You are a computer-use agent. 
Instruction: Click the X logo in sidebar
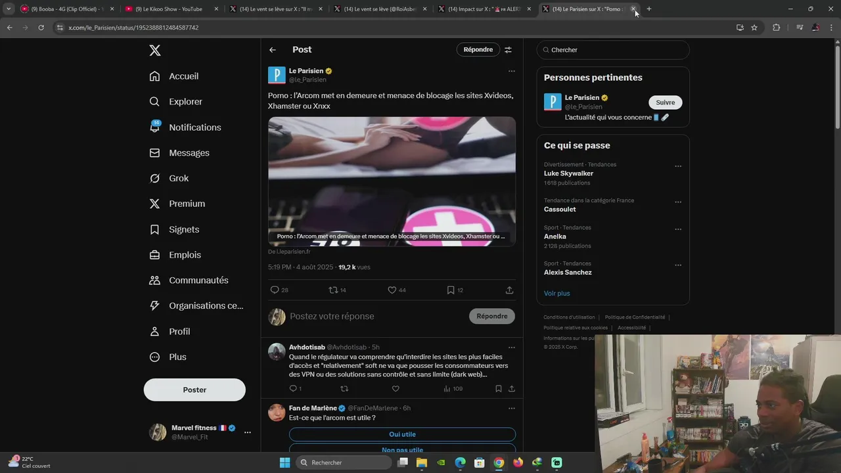(x=154, y=51)
